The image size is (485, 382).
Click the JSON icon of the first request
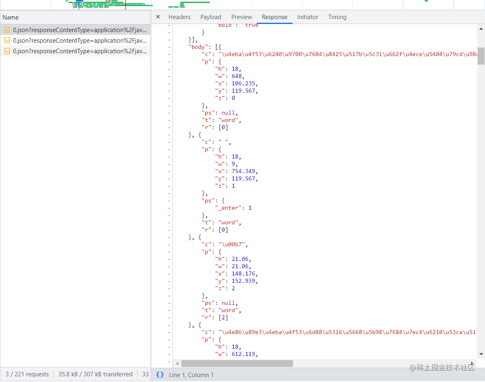tap(7, 30)
